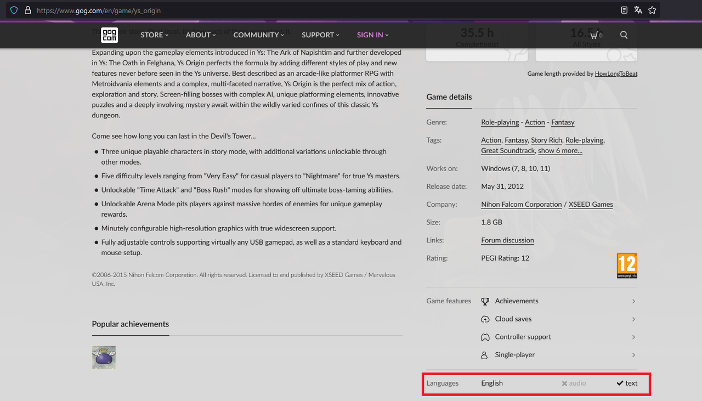Click the Single-player person icon
The height and width of the screenshot is (401, 702).
coord(484,355)
